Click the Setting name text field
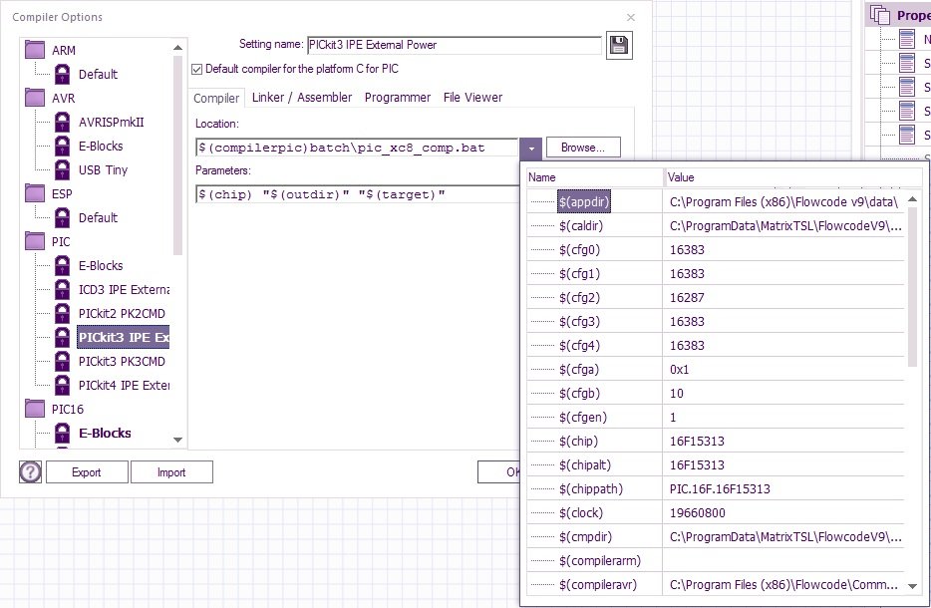 454,45
